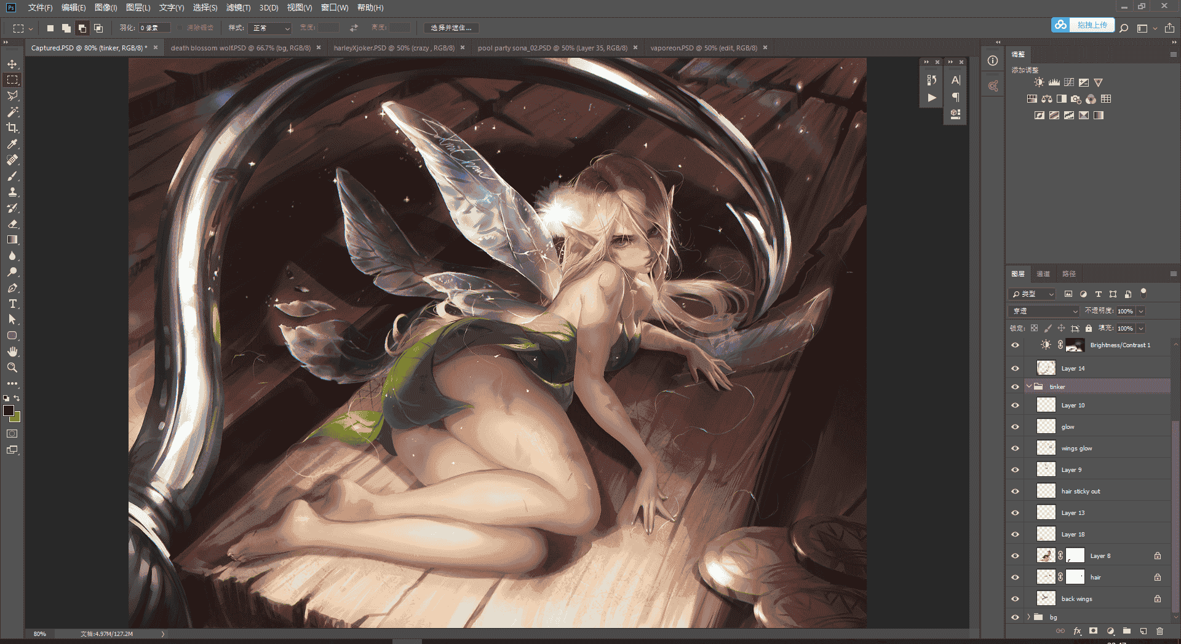This screenshot has width=1181, height=644.
Task: Select the Brush tool
Action: click(x=12, y=176)
